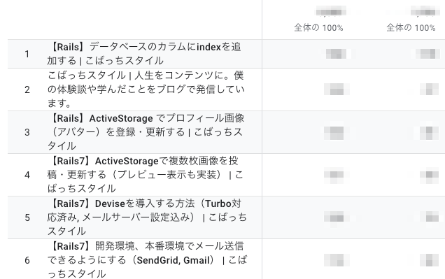This screenshot has height=279, width=445.
Task: Select row number 4 cell
Action: pos(27,175)
